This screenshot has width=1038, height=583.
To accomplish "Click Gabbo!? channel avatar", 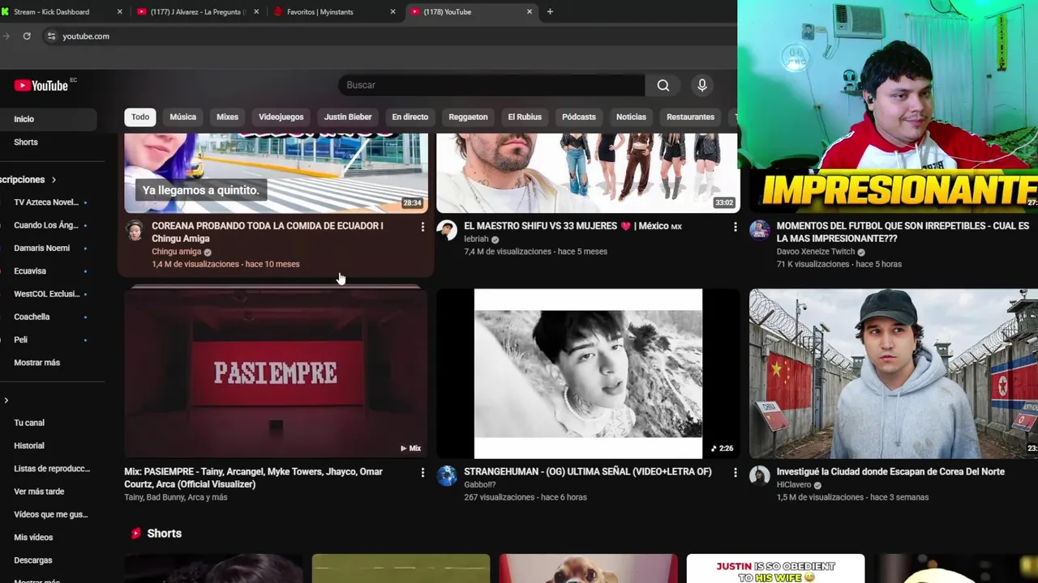I will coord(447,475).
